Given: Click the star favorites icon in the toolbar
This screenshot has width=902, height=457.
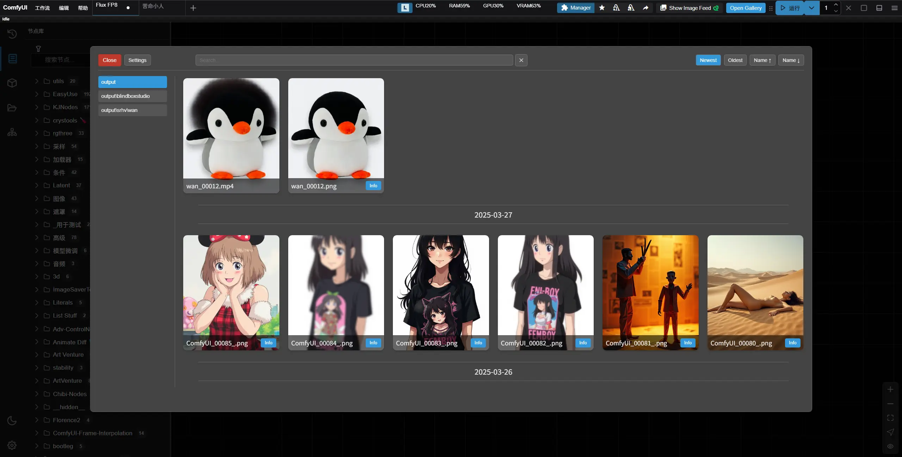Looking at the screenshot, I should click(x=602, y=8).
